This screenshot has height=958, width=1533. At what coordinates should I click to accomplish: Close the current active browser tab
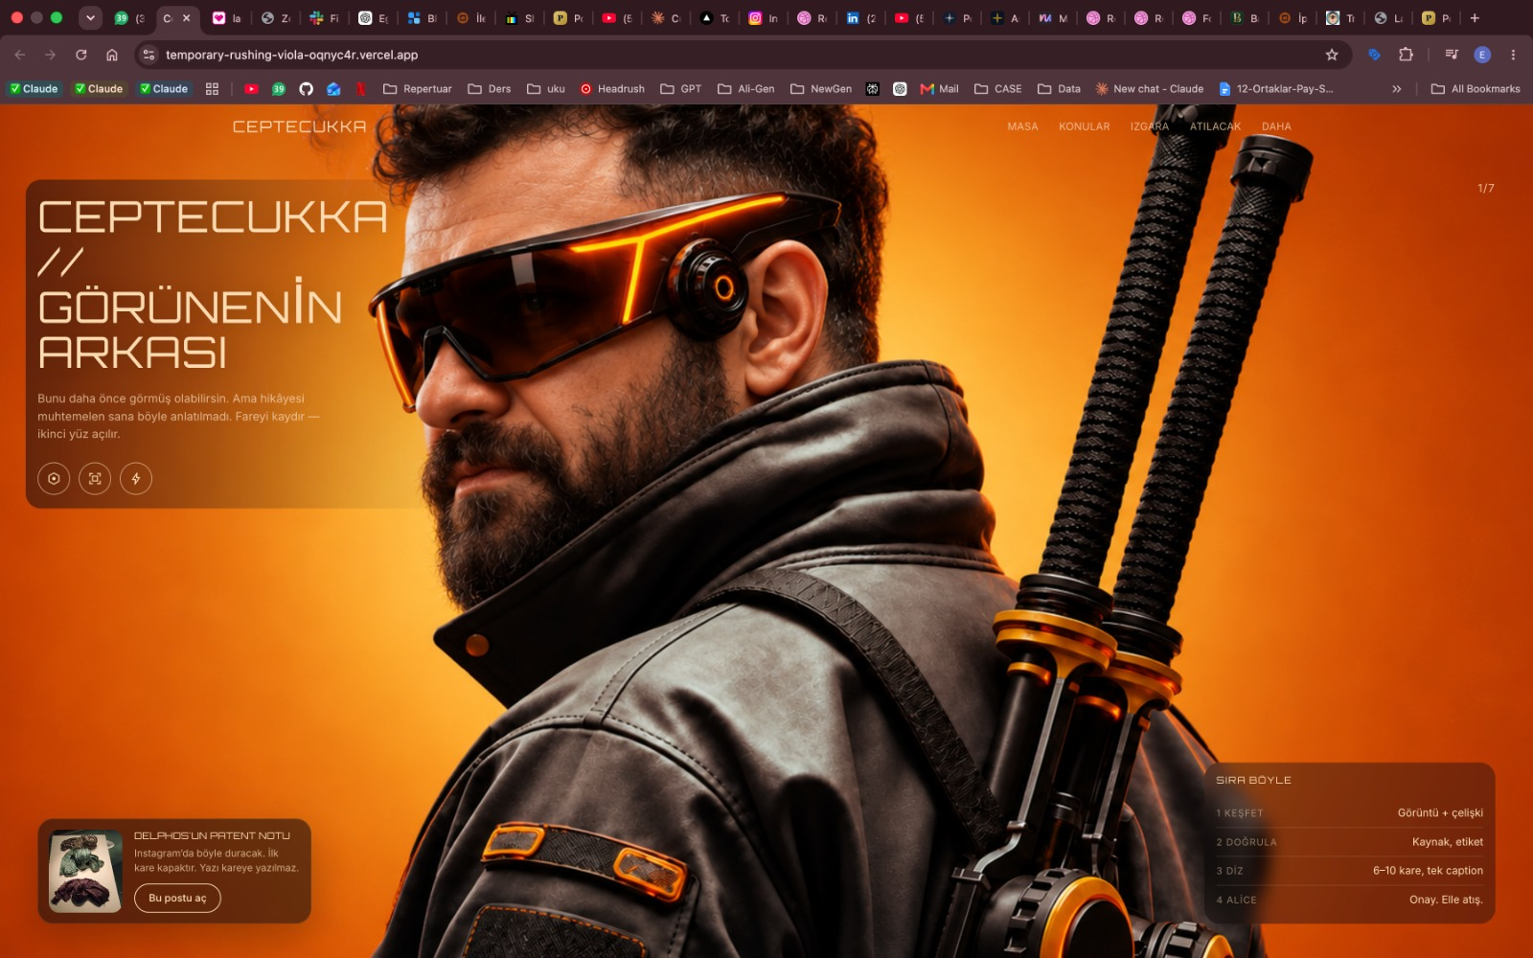[187, 17]
